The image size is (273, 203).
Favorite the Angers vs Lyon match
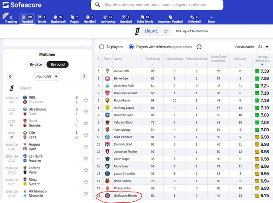pyautogui.click(x=86, y=147)
